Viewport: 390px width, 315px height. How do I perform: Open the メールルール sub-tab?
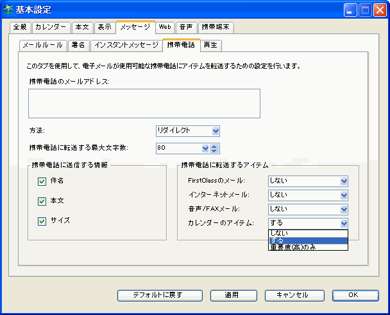(x=42, y=45)
